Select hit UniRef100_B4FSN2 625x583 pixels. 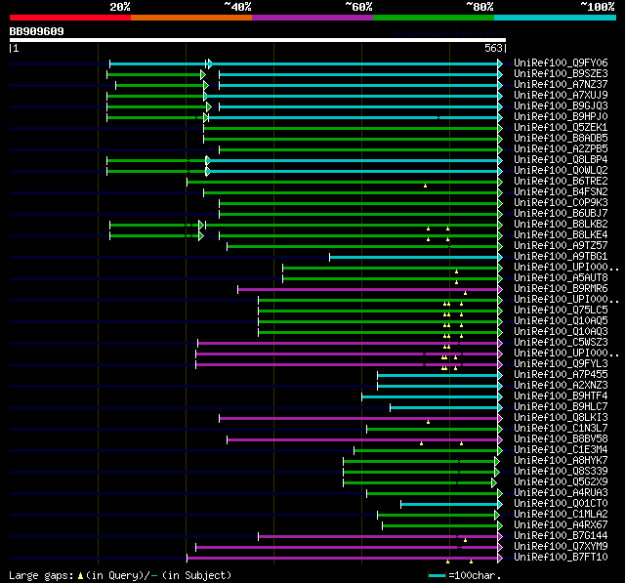tap(561, 192)
